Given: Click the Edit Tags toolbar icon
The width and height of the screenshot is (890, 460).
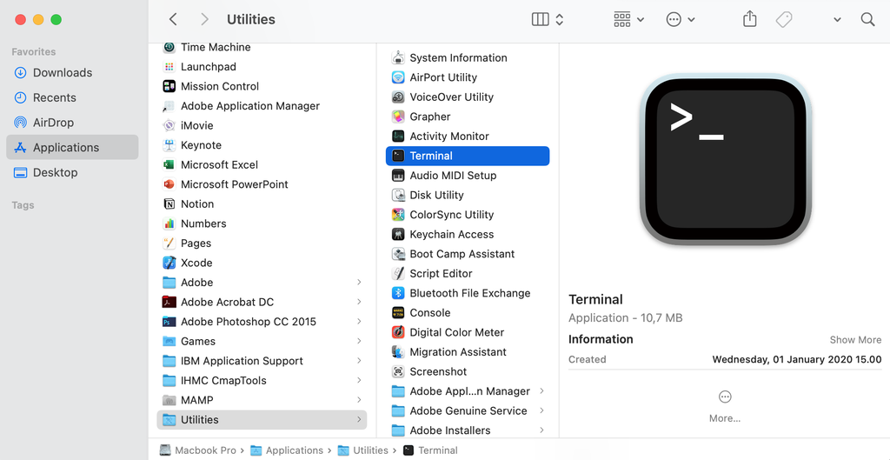Looking at the screenshot, I should pyautogui.click(x=784, y=19).
